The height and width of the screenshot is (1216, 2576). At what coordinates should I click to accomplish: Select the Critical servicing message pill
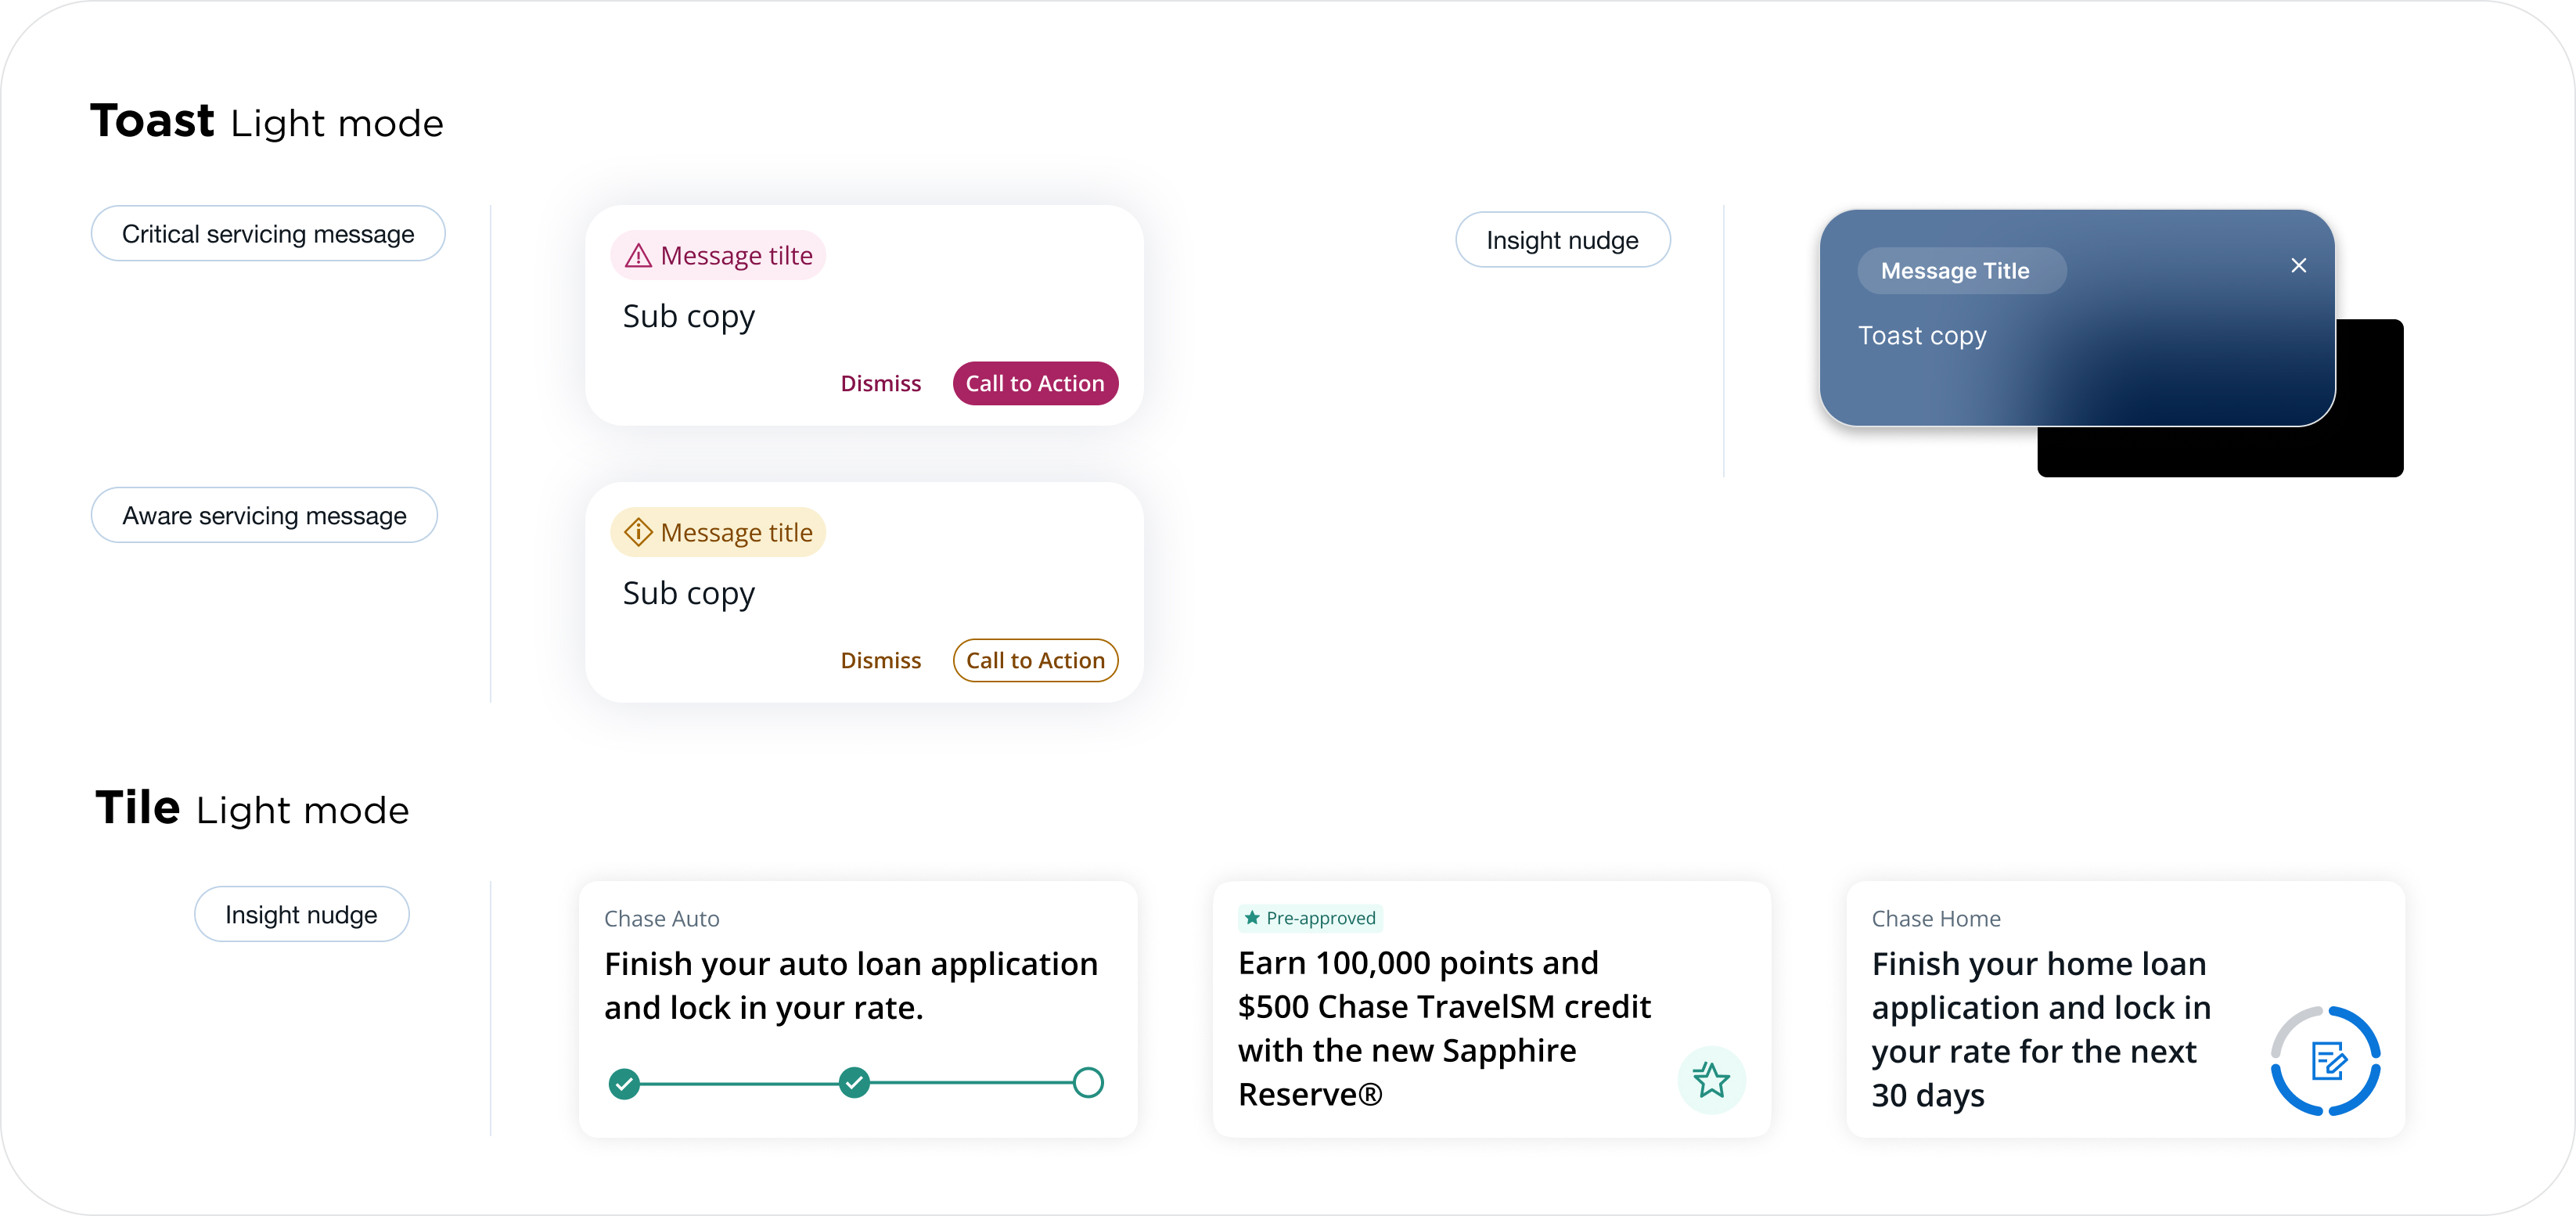[x=268, y=234]
